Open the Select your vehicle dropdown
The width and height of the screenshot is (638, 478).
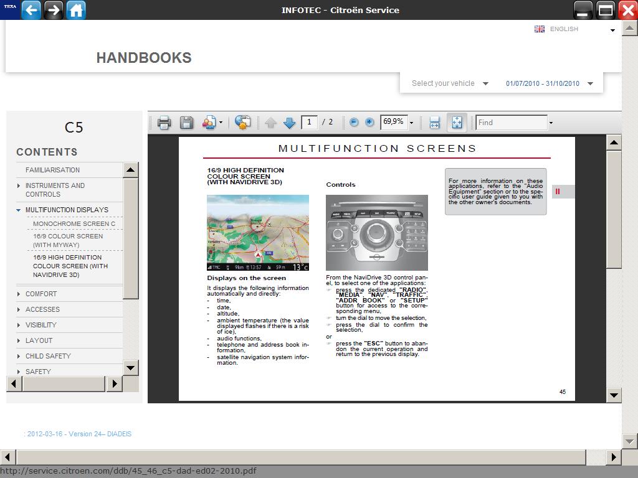pyautogui.click(x=450, y=83)
